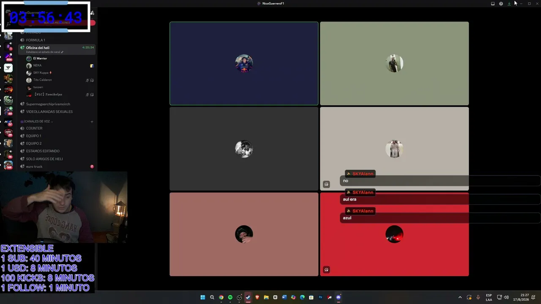Open CapCut from the taskbar

[x=275, y=297]
